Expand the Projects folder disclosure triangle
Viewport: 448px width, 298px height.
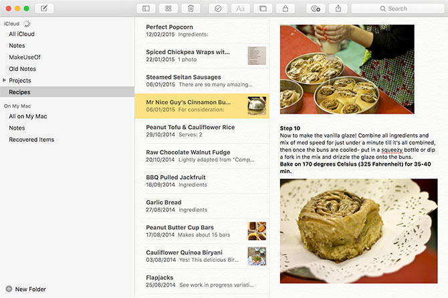pos(5,80)
